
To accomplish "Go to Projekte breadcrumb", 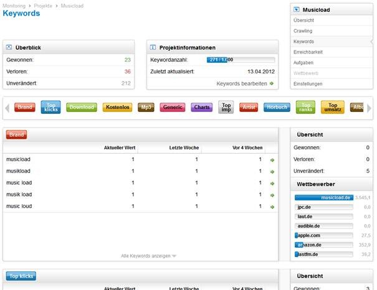I will [x=43, y=6].
